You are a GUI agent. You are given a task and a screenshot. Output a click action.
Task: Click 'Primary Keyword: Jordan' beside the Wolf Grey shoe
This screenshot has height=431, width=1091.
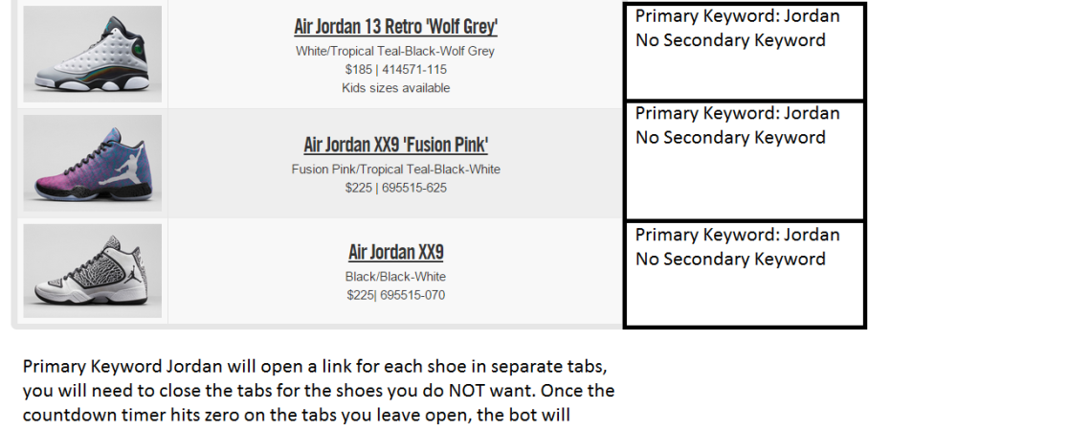[x=737, y=16]
